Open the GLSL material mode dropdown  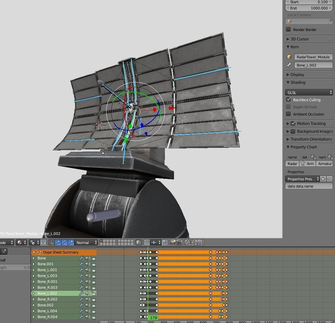coord(309,92)
